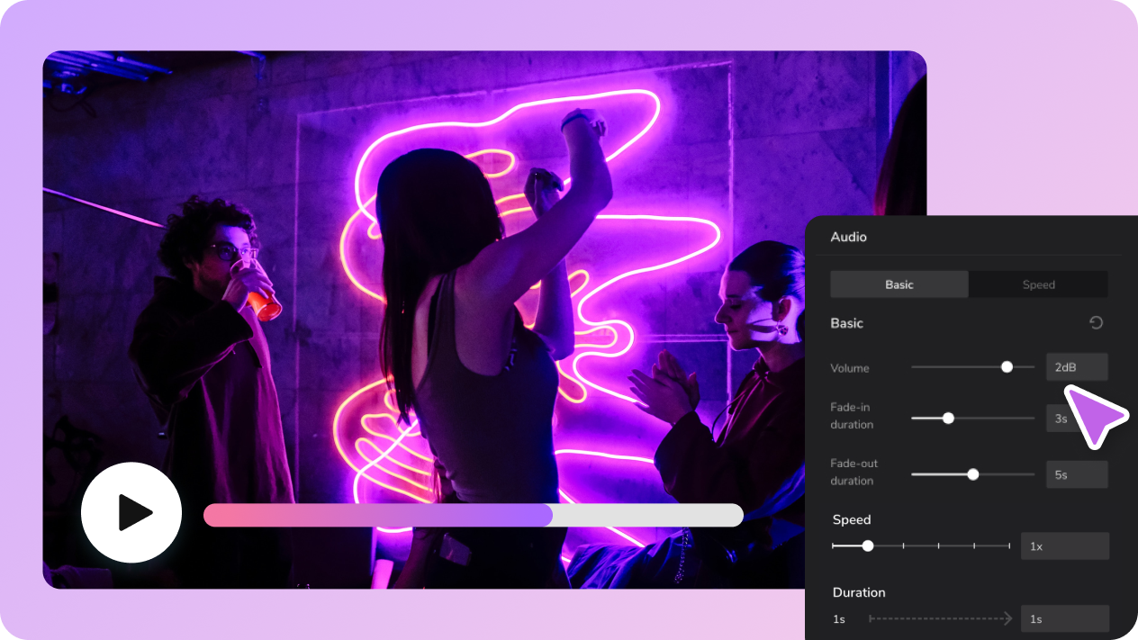Click the Audio panel title
1138x640 pixels.
849,237
